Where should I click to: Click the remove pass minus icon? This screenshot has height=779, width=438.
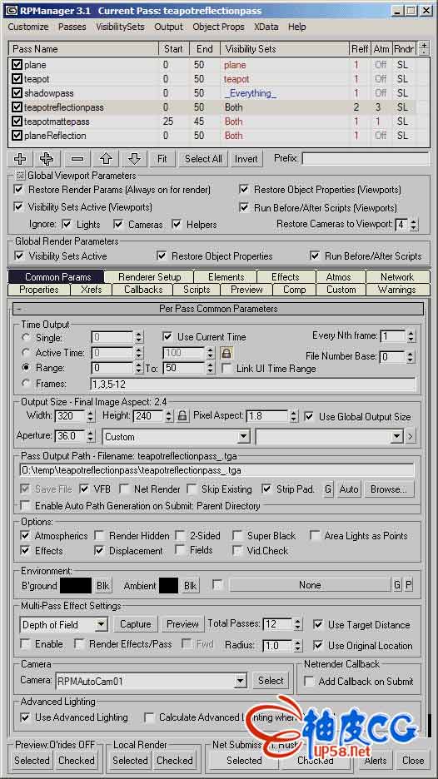click(77, 159)
